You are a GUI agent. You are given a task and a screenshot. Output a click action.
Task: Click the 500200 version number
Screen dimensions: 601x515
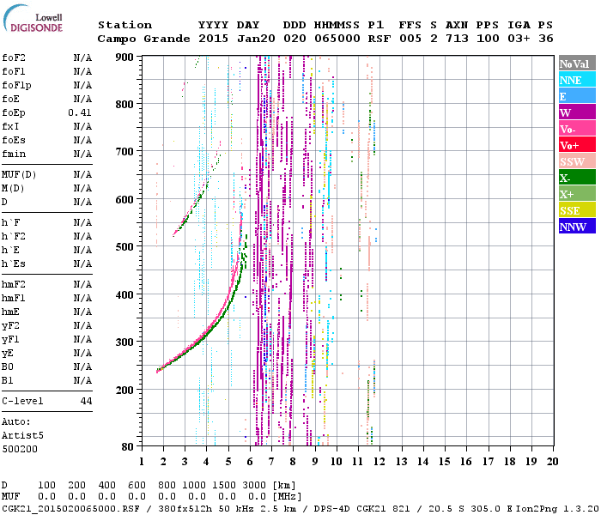click(20, 449)
